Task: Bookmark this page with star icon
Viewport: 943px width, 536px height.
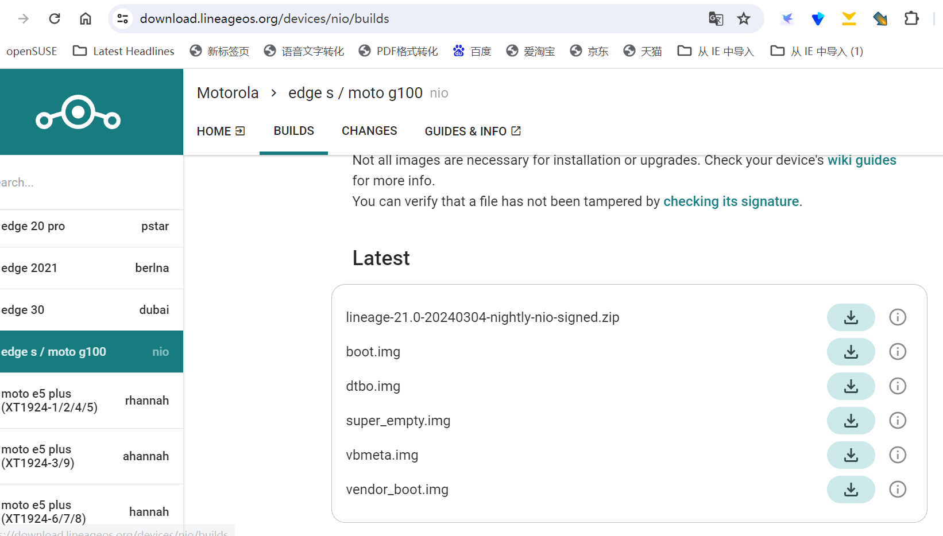Action: click(744, 18)
